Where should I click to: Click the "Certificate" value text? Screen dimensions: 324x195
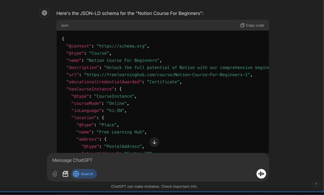click(x=165, y=82)
